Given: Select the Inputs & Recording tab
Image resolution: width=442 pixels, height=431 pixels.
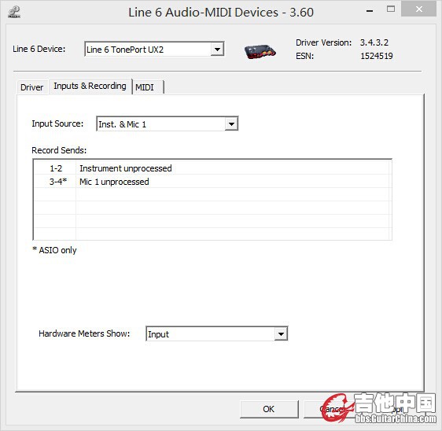Looking at the screenshot, I should tap(90, 86).
